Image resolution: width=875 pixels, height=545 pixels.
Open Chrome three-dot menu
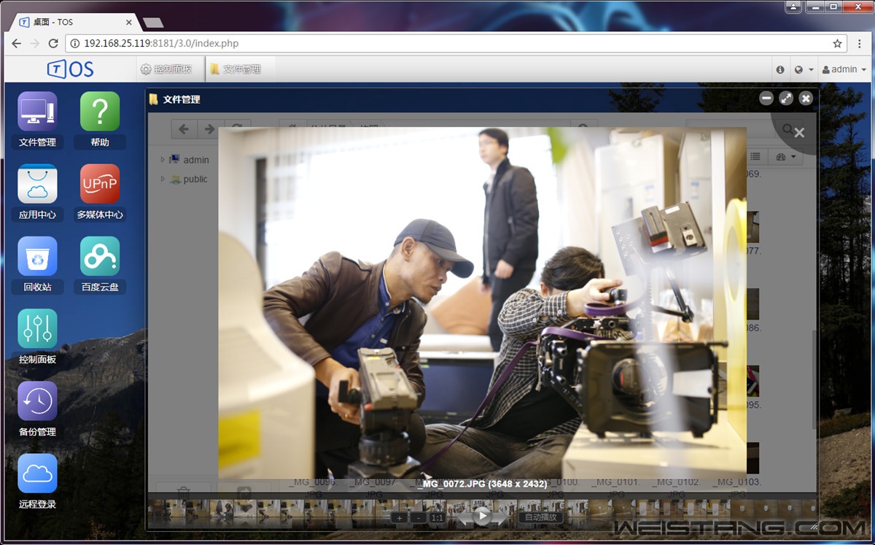(x=860, y=44)
